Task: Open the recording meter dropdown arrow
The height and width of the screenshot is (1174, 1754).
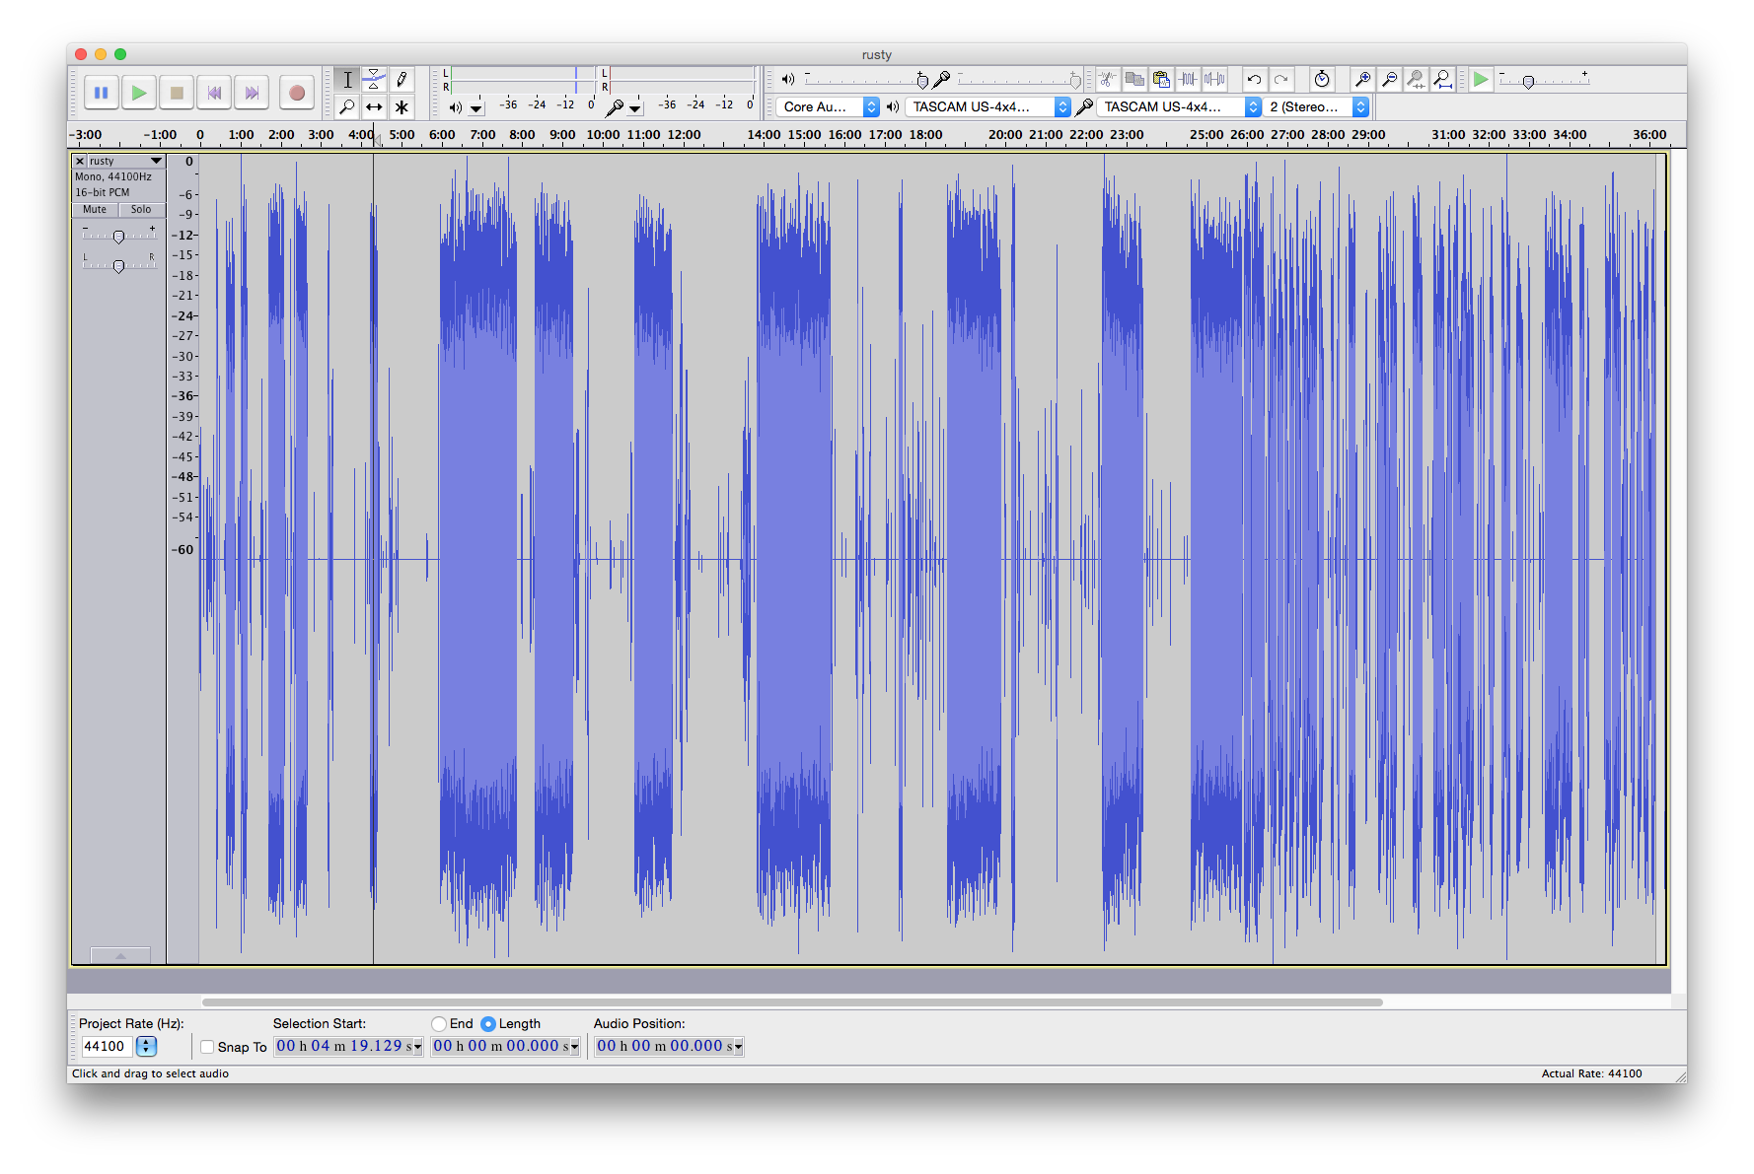Action: pos(635,107)
